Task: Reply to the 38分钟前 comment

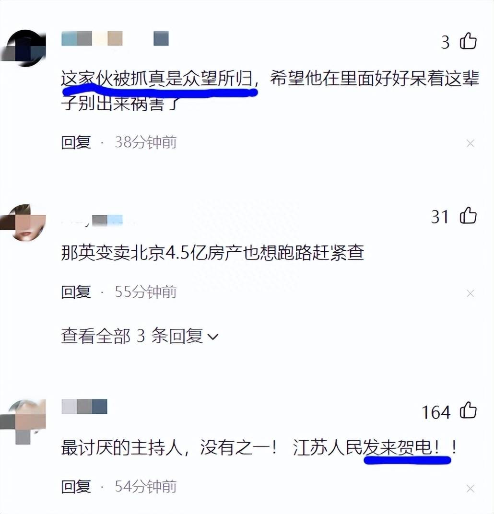Action: click(x=76, y=142)
